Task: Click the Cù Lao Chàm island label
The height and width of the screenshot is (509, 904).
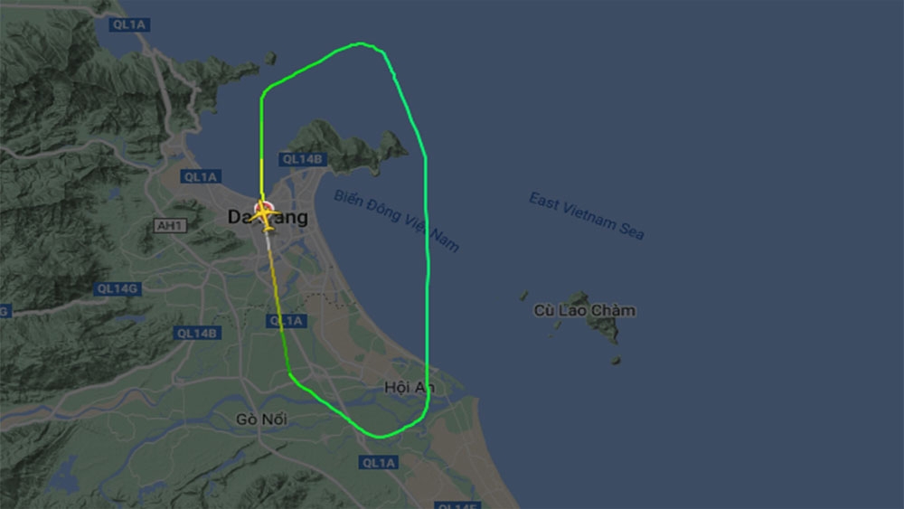Action: coord(584,310)
